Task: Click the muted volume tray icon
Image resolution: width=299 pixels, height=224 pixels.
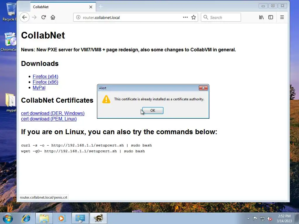Action: coord(270,219)
